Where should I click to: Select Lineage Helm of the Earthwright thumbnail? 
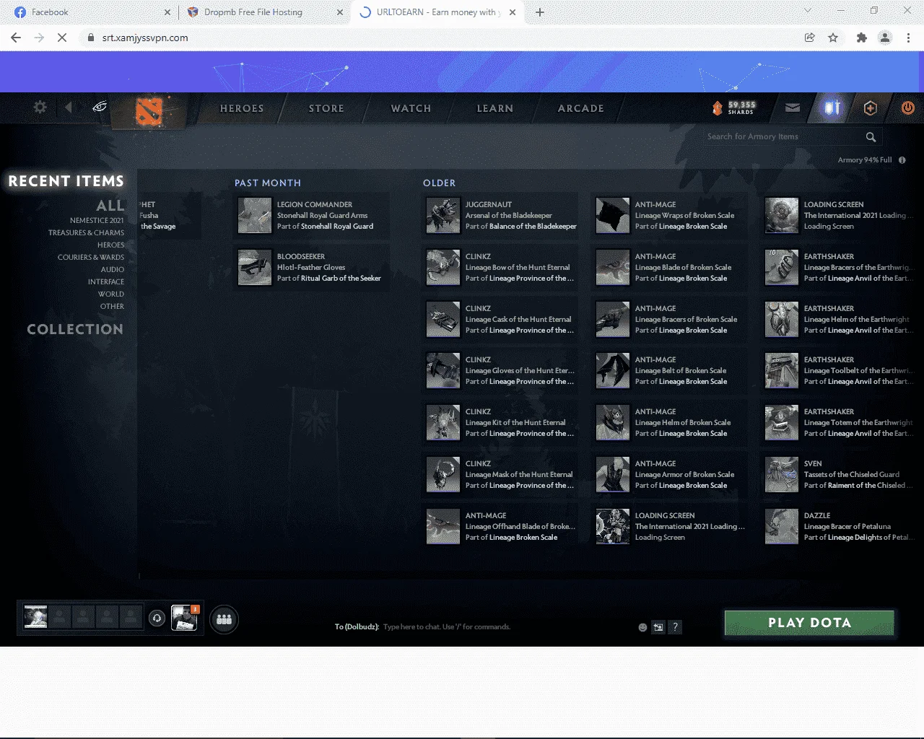782,320
